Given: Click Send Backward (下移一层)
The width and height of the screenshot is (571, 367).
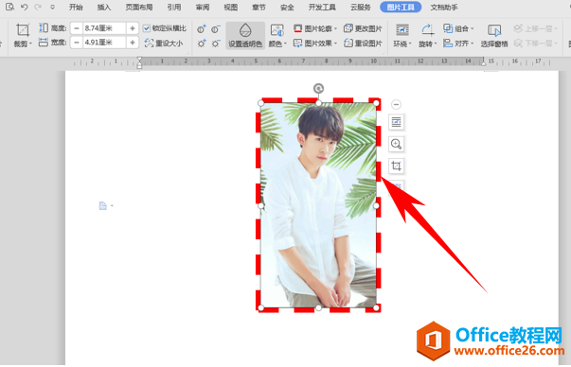Looking at the screenshot, I should [x=535, y=44].
